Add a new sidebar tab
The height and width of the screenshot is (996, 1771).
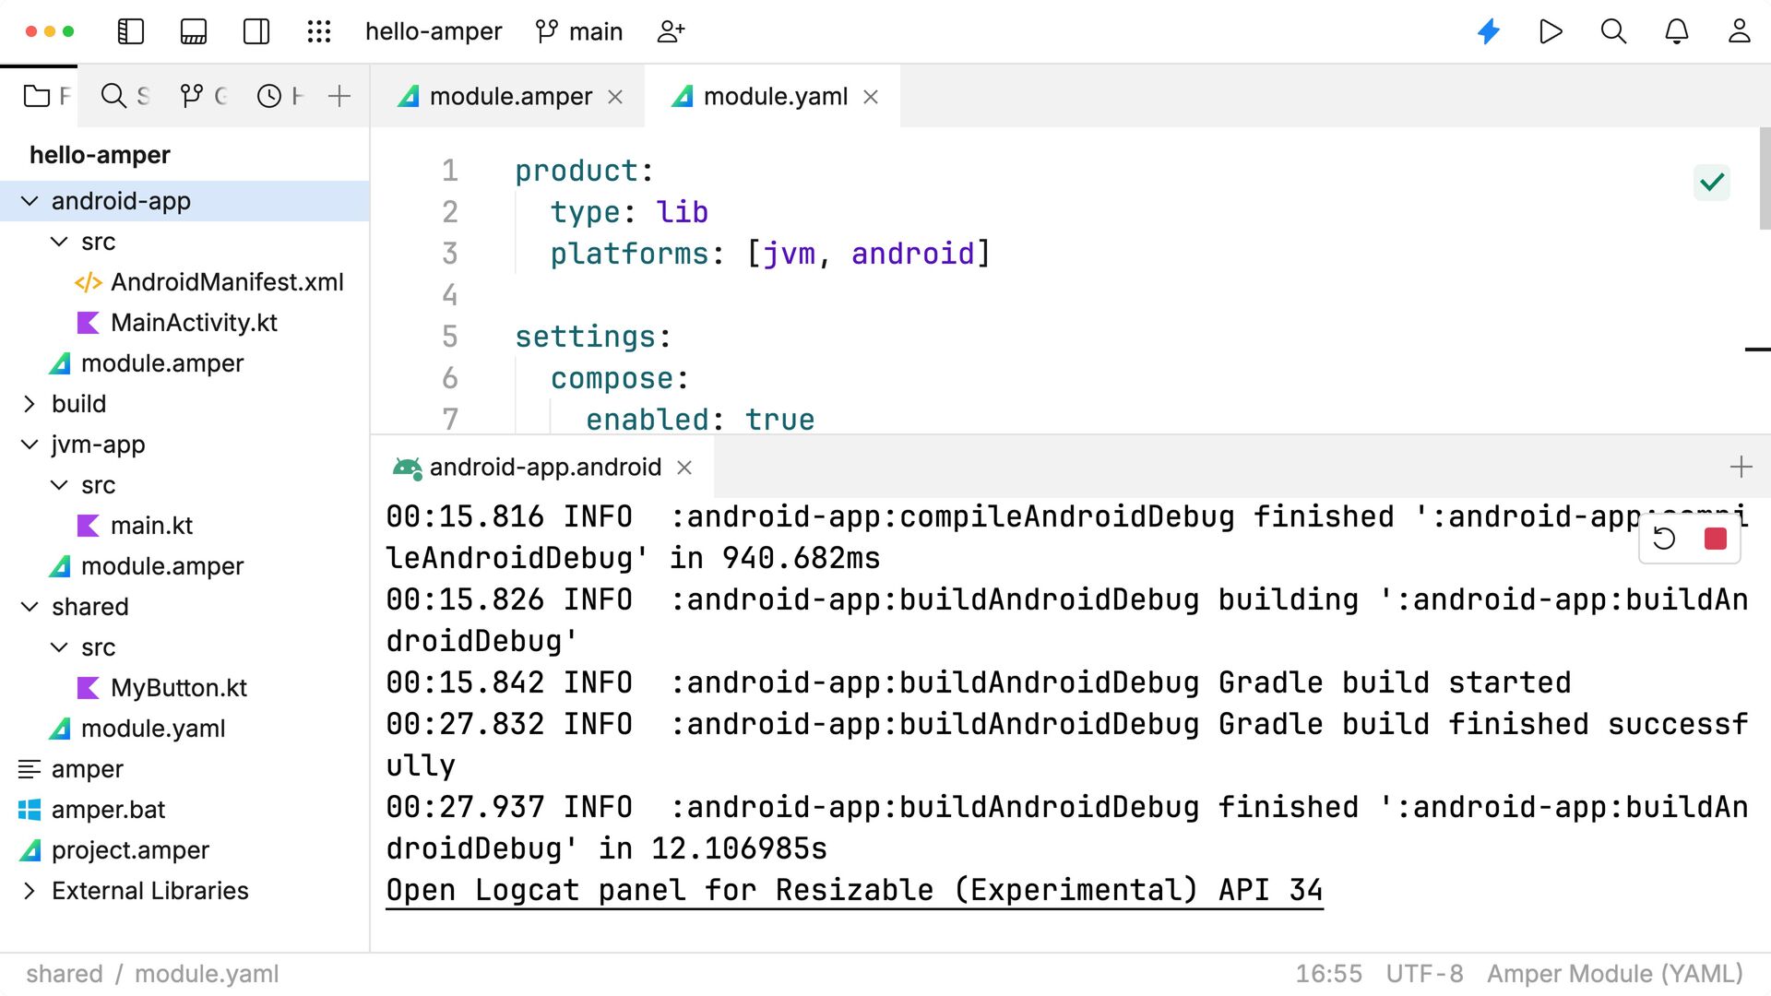pos(339,96)
